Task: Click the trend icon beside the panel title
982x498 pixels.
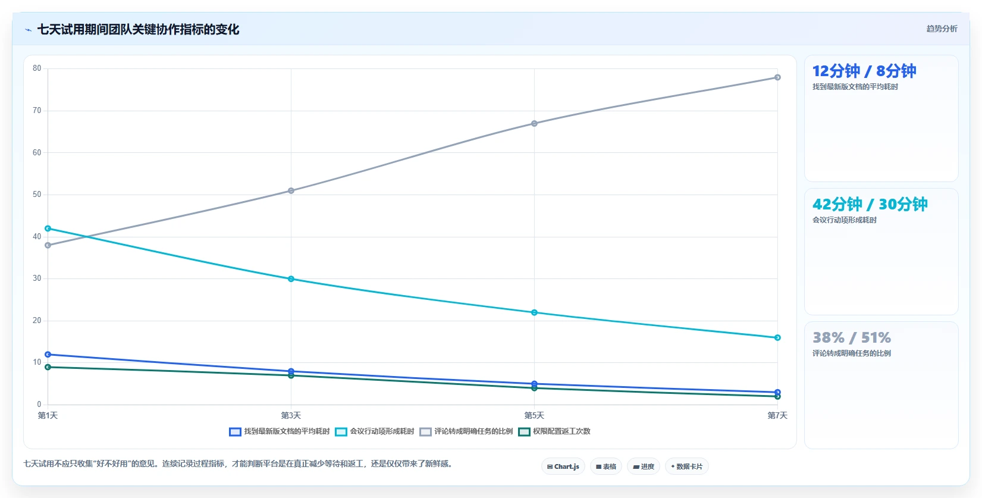Action: pos(28,30)
